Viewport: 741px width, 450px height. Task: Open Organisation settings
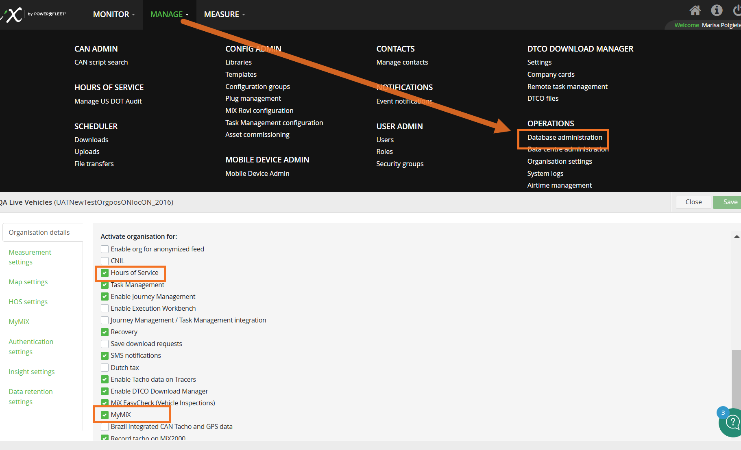click(560, 161)
